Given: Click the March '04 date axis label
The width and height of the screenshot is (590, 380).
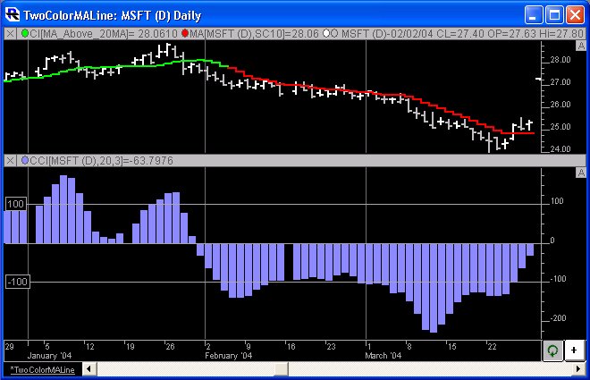Looking at the screenshot, I should 383,356.
